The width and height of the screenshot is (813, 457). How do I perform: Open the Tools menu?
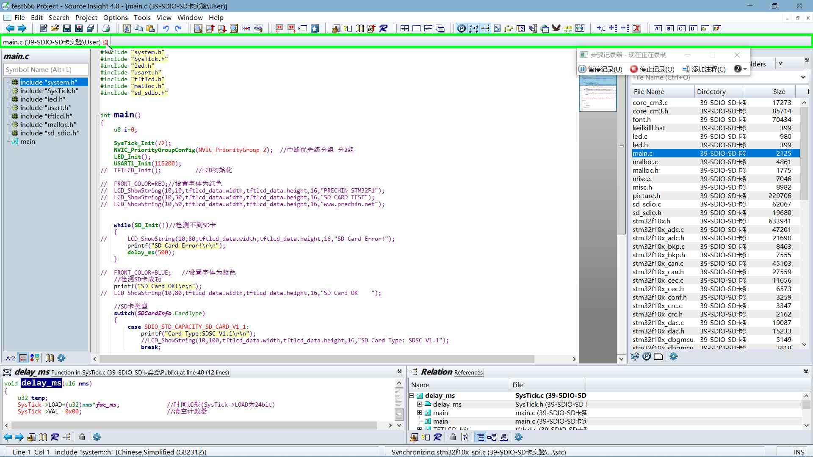142,17
